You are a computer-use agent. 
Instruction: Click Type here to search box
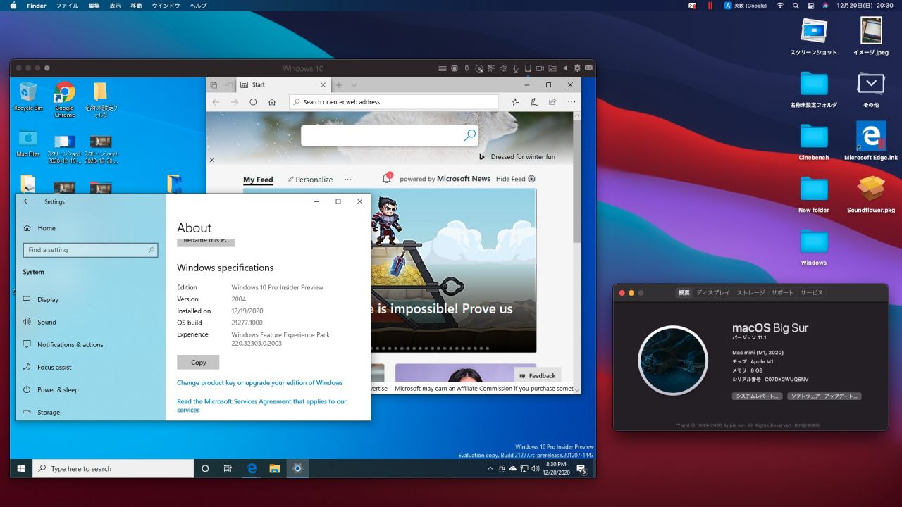113,468
